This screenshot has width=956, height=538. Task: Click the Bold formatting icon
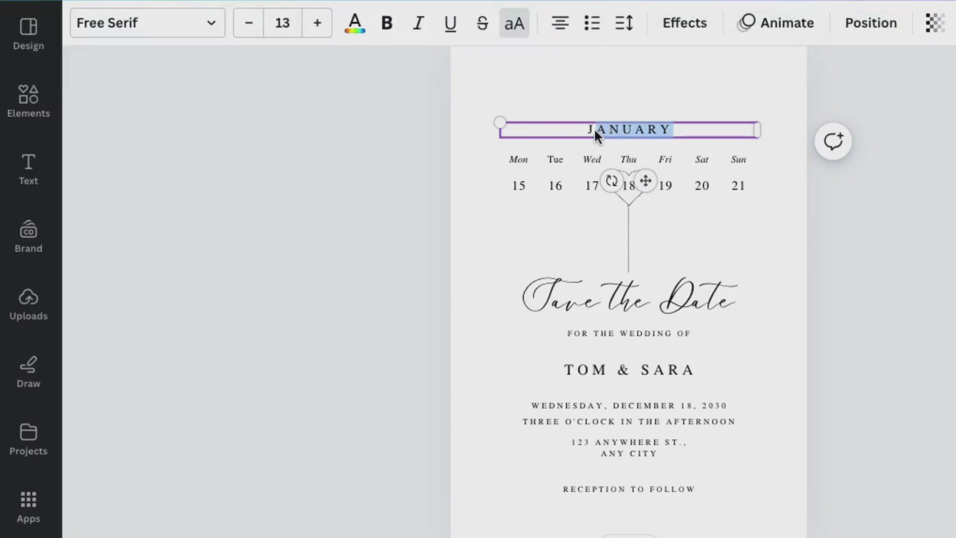[x=387, y=23]
